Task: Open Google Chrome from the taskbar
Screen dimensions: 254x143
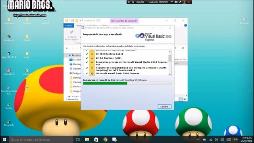Action: click(x=105, y=139)
